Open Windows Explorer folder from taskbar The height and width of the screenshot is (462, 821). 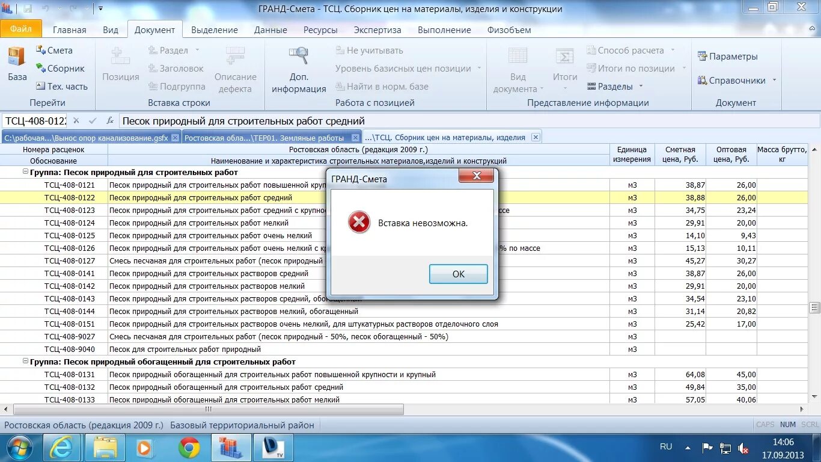coord(105,448)
